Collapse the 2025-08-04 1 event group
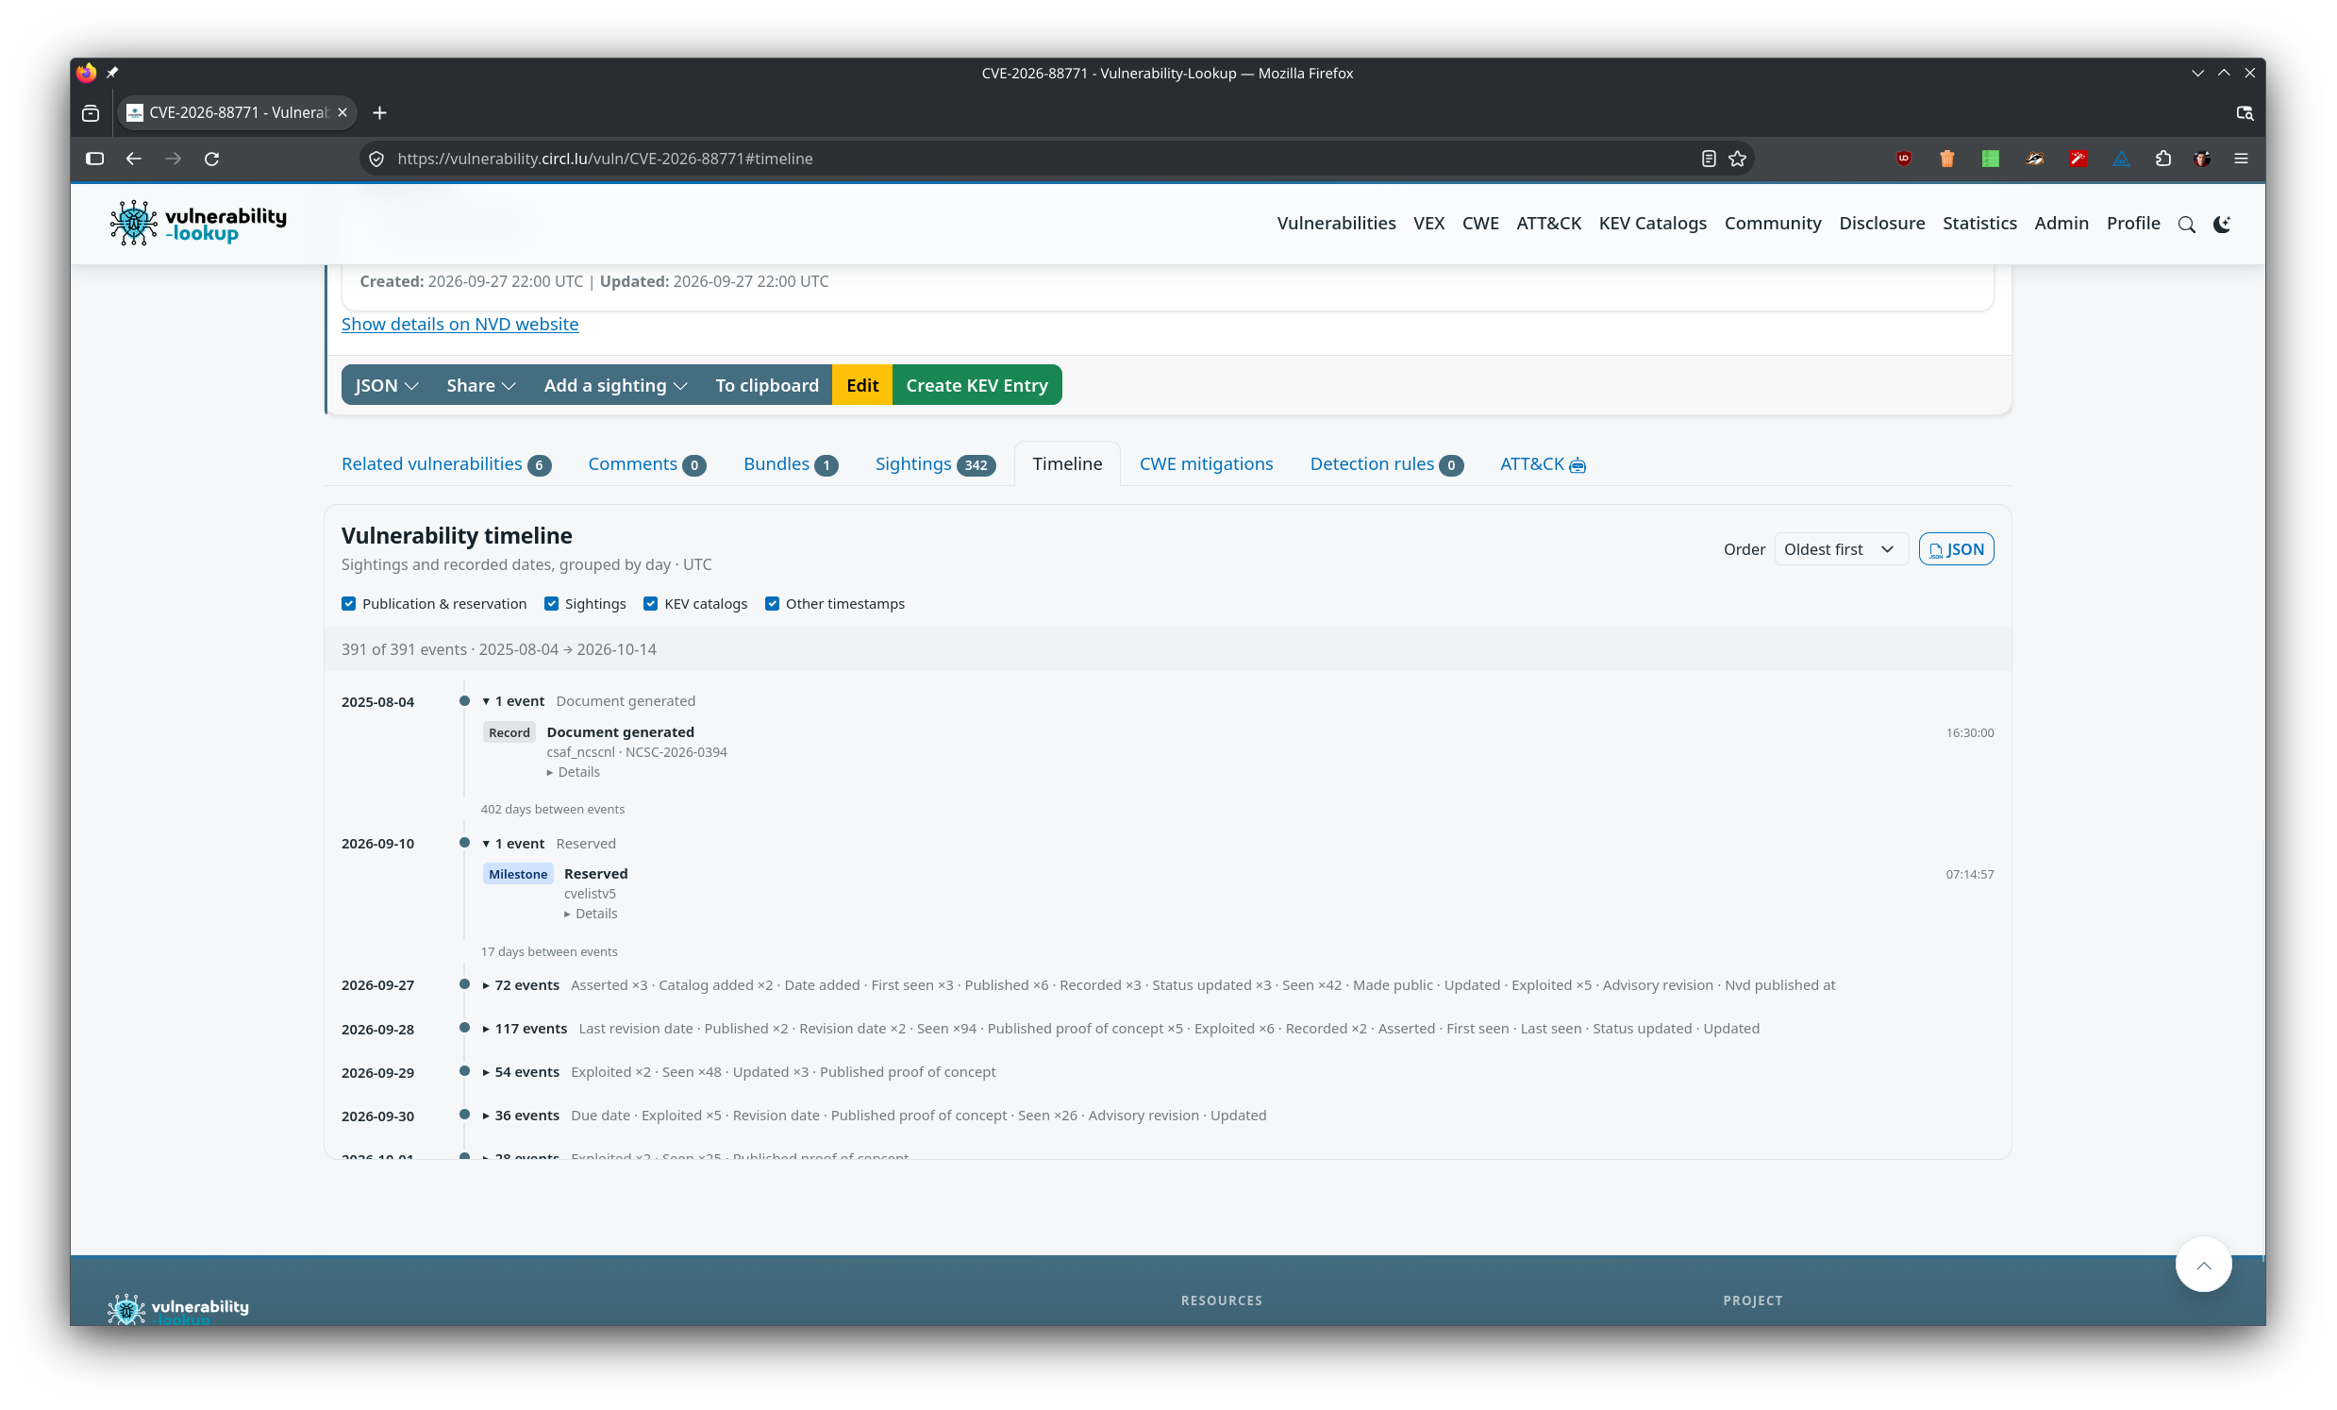 [x=513, y=701]
